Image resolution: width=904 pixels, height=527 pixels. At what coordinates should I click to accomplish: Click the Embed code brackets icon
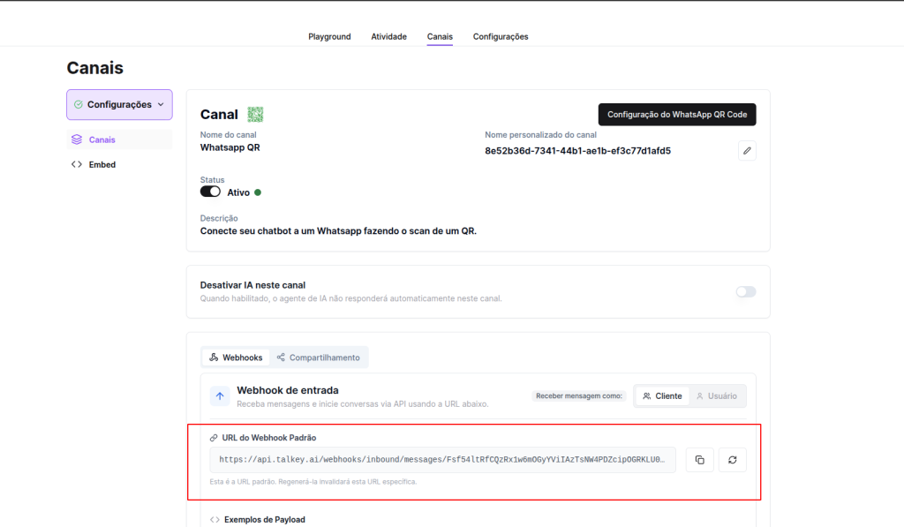[x=77, y=164]
